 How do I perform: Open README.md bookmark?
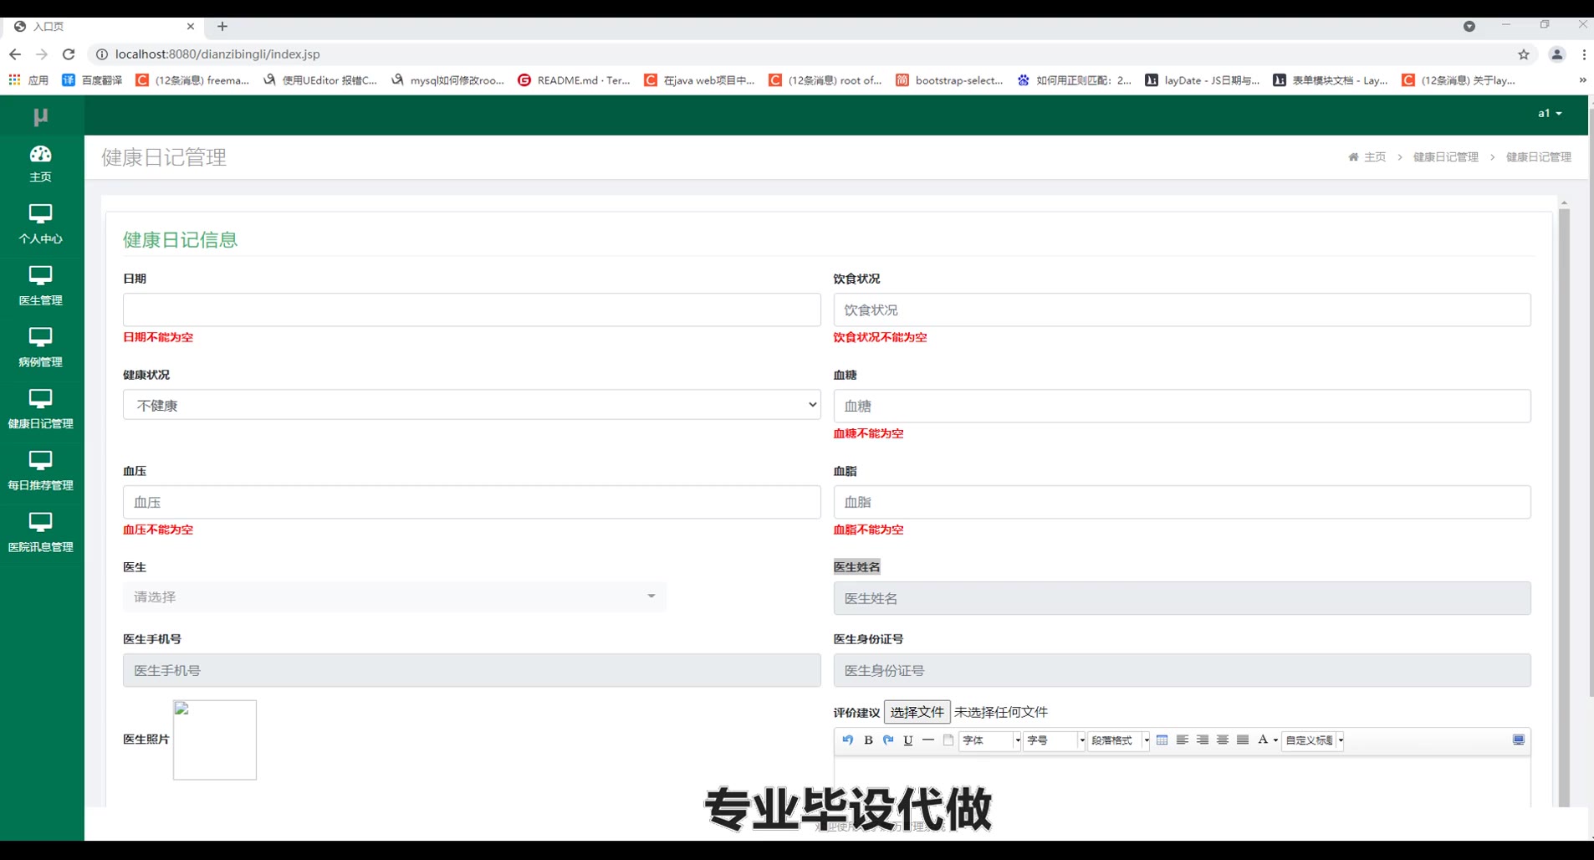575,80
